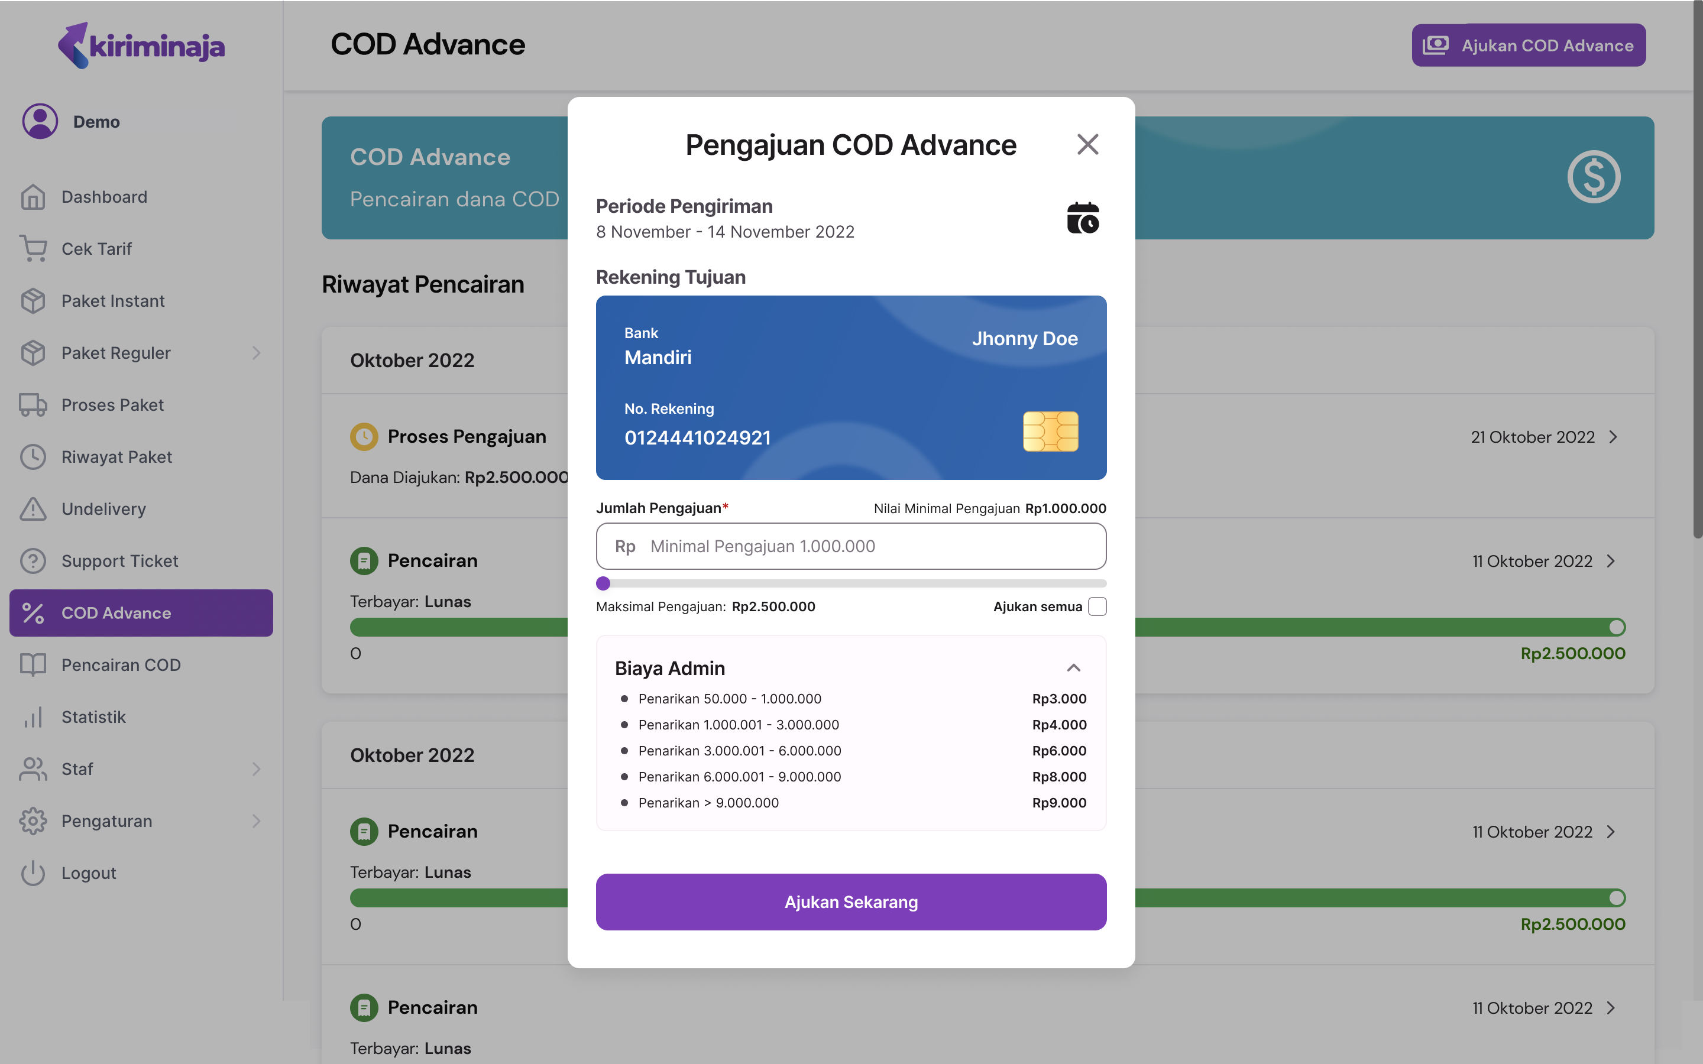Expand the Pengaturan submenu chevron
The width and height of the screenshot is (1703, 1064).
click(256, 821)
